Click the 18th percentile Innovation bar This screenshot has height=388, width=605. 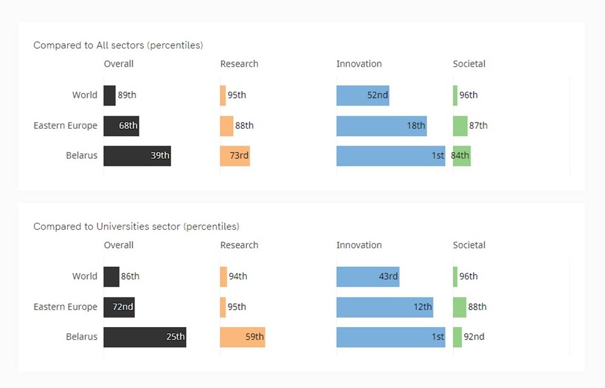point(381,126)
